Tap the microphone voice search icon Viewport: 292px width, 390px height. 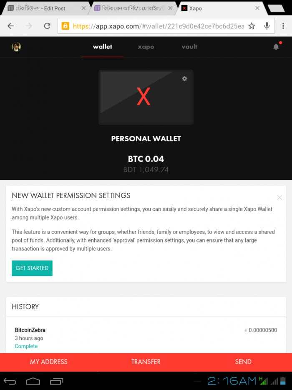tap(267, 26)
